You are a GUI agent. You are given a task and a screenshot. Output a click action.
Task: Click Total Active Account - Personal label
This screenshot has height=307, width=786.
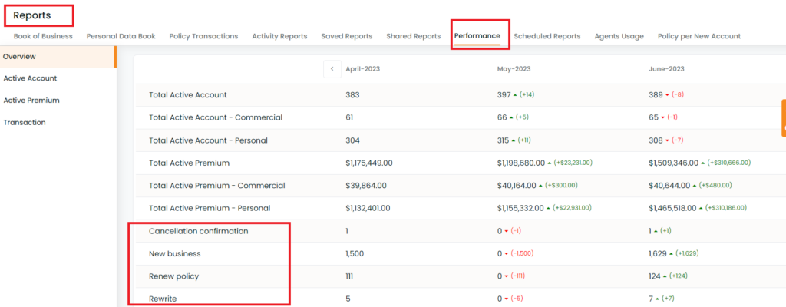pyautogui.click(x=208, y=140)
